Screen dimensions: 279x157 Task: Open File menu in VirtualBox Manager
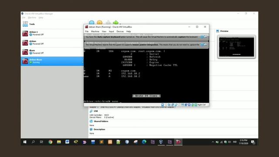24,17
